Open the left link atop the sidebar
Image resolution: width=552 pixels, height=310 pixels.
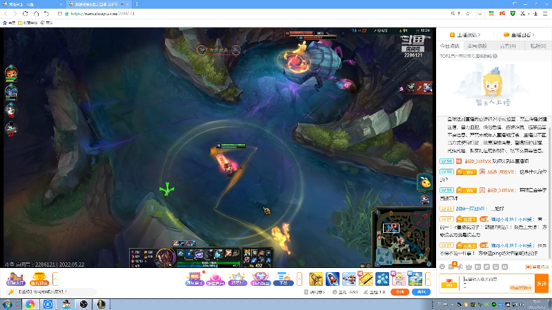coord(465,34)
